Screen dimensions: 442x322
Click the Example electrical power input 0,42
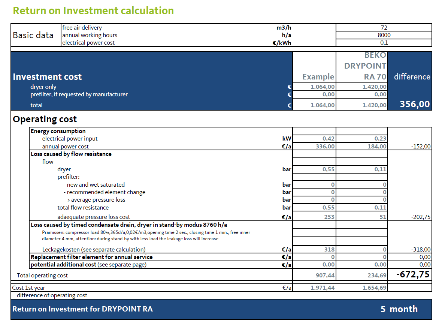coord(314,139)
